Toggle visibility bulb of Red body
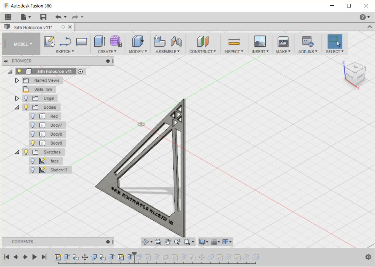This screenshot has width=375, height=267. pyautogui.click(x=33, y=116)
